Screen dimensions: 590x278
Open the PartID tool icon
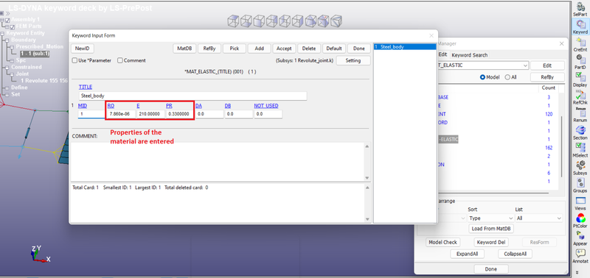pos(580,60)
